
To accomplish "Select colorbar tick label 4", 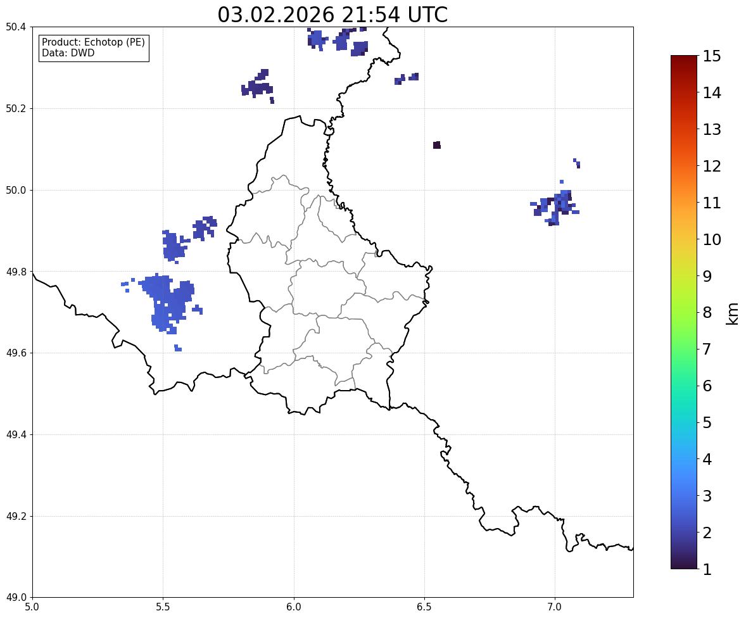I will [x=707, y=459].
